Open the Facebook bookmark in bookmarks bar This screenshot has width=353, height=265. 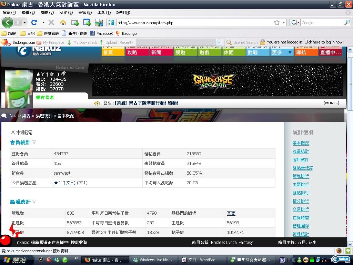[x=101, y=33]
